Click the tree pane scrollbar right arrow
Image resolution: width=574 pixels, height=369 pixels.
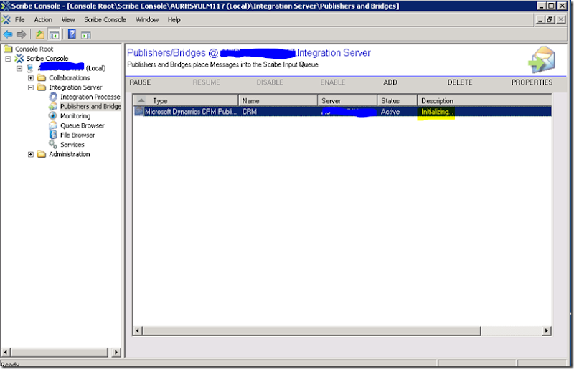click(116, 353)
